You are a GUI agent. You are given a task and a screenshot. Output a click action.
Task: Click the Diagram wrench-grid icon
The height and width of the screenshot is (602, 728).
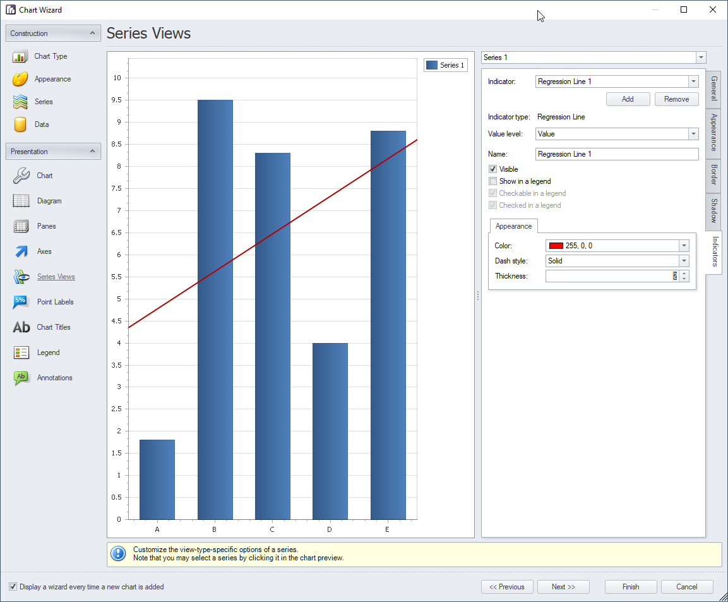(x=20, y=200)
